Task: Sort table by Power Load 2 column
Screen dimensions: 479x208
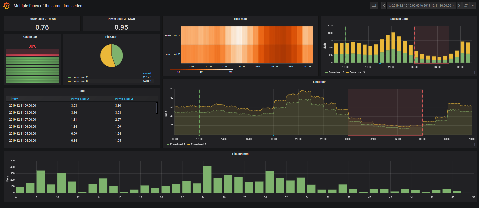Action: [x=80, y=99]
